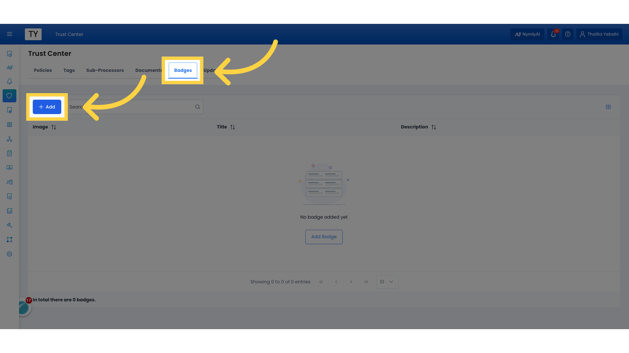
Task: Open the help question mark icon
Action: pyautogui.click(x=568, y=34)
